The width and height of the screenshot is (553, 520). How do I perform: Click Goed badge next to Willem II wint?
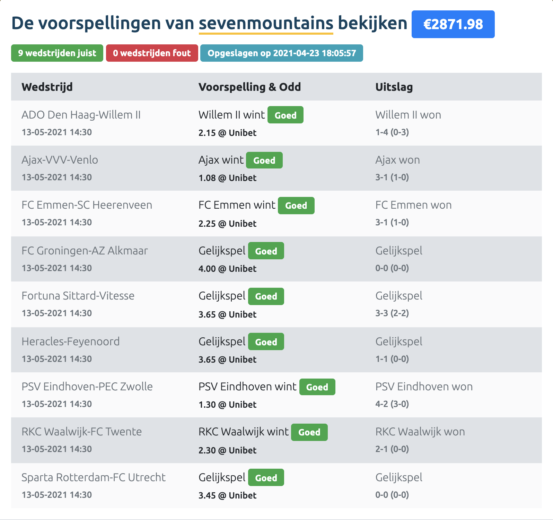coord(286,115)
